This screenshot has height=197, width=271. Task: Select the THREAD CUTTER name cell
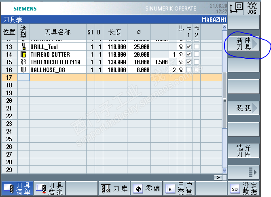click(58, 55)
